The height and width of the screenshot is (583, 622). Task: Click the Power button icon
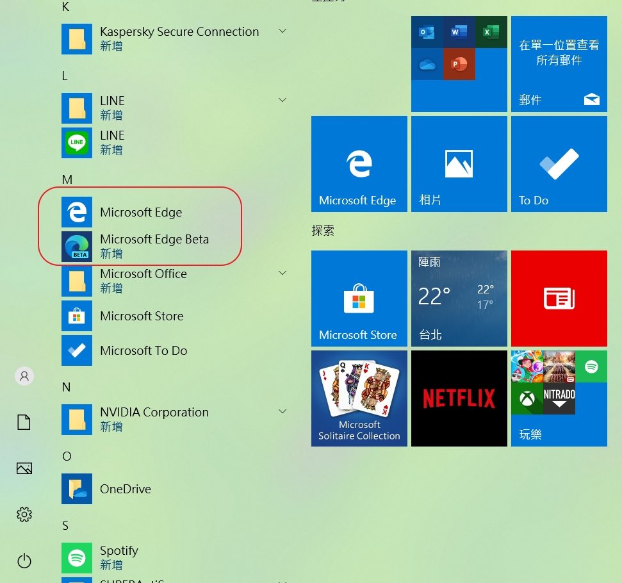(24, 561)
